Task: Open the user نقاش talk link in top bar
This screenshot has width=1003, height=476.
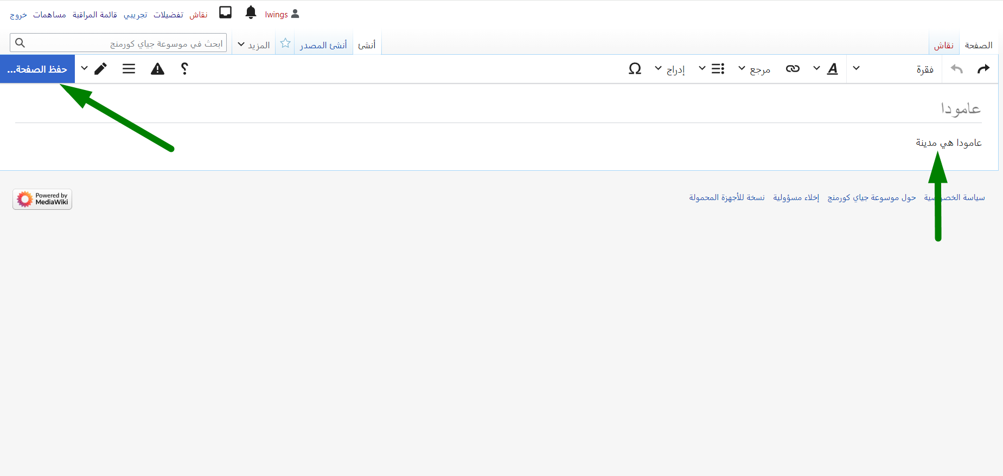Action: coord(199,15)
